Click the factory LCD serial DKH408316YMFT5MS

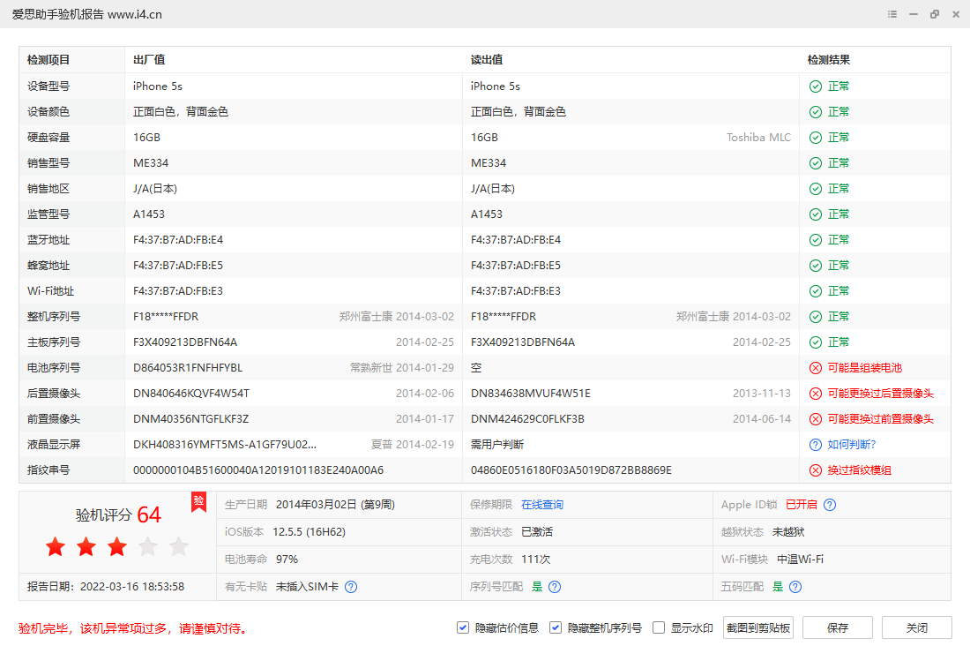225,445
